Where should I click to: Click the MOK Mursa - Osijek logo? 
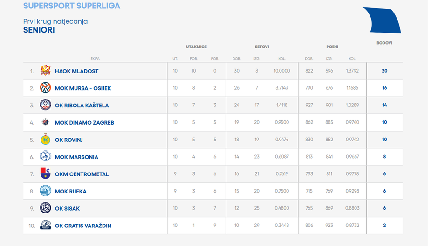point(45,88)
